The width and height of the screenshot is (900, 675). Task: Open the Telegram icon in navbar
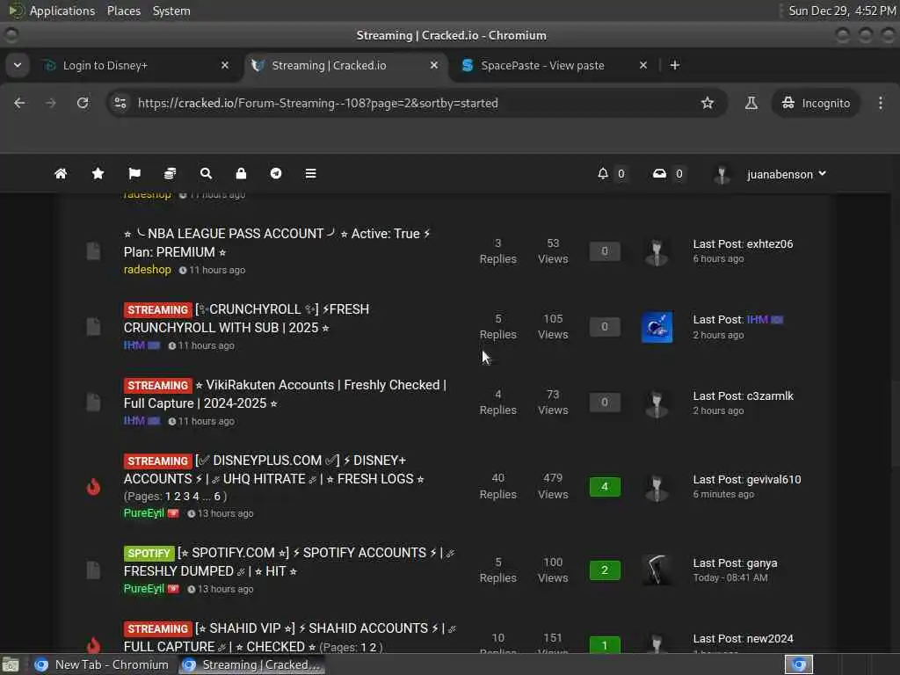pyautogui.click(x=276, y=173)
